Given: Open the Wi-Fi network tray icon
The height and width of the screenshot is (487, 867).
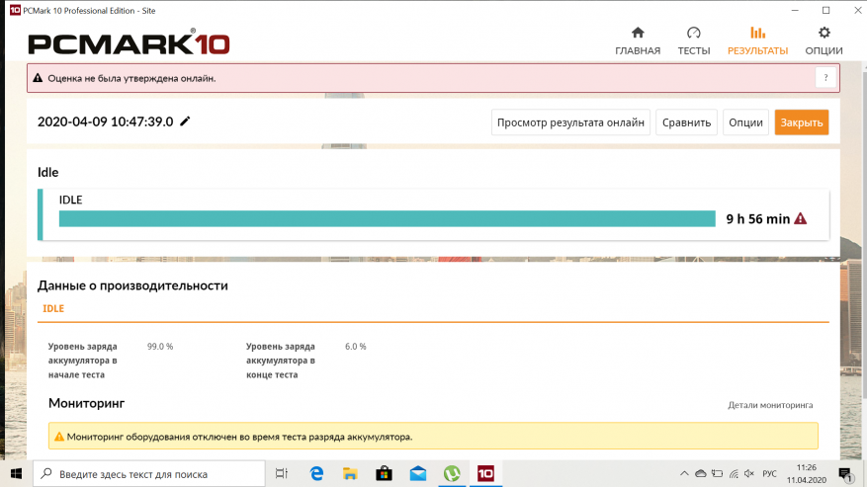Looking at the screenshot, I should tap(734, 474).
